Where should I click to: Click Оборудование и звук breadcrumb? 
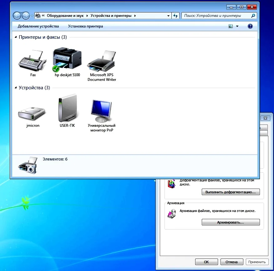click(65, 16)
